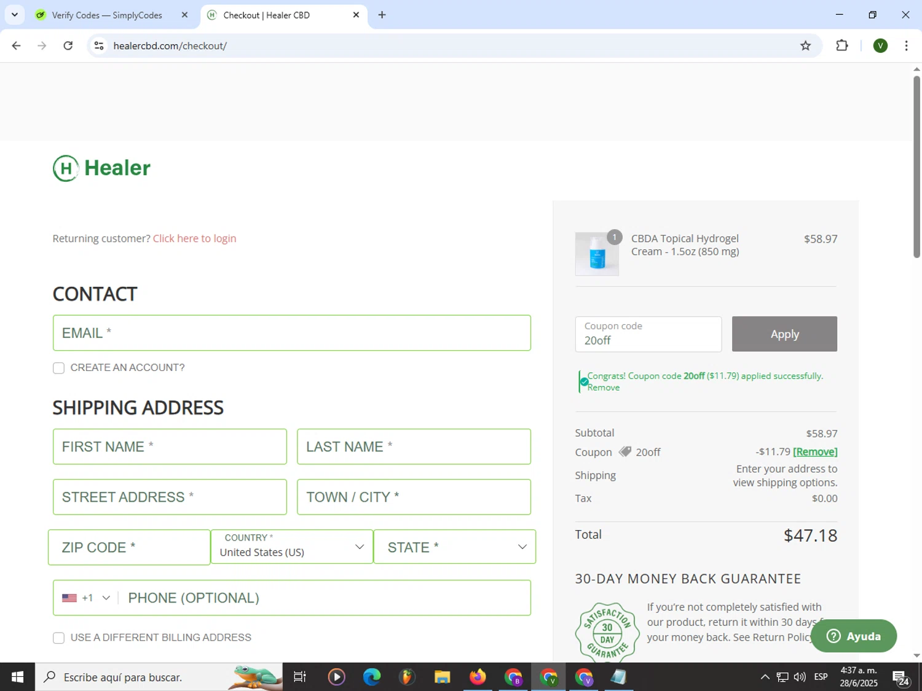Open the first Chrome taskbar icon with B badge
The width and height of the screenshot is (922, 691).
pyautogui.click(x=513, y=677)
